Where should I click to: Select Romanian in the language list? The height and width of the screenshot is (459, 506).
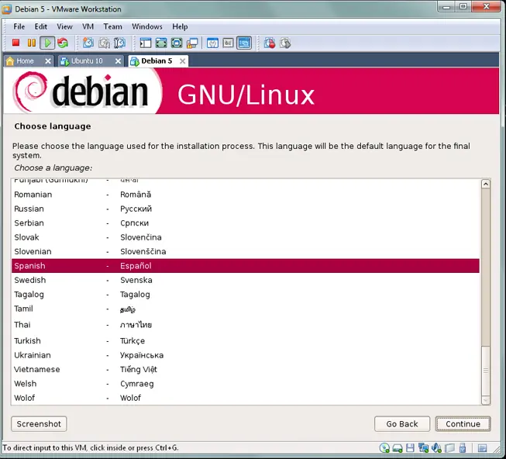[246, 195]
